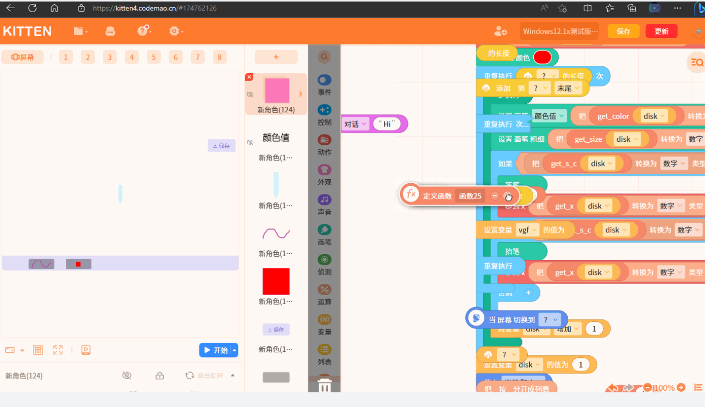Open the 颜色值 dropdown in pen block
Screen dimensions: 705x407
pos(550,116)
